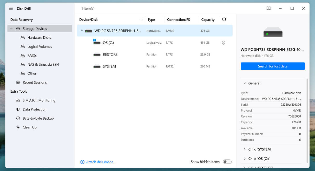Click the large disk image in details panel

(x=273, y=32)
